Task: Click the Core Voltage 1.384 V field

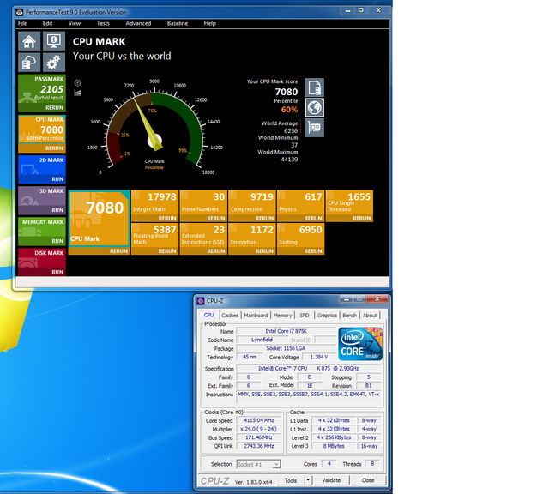Action: [319, 357]
